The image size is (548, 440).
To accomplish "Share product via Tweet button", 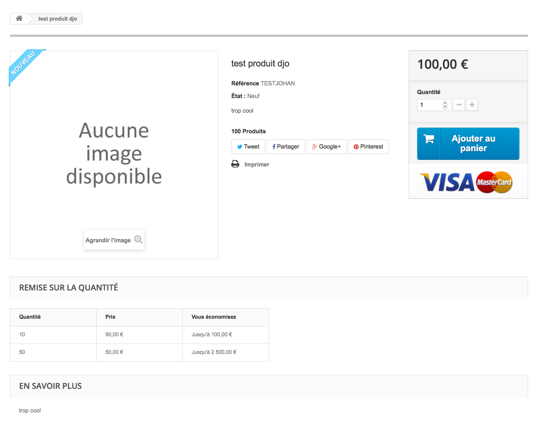I will (248, 147).
